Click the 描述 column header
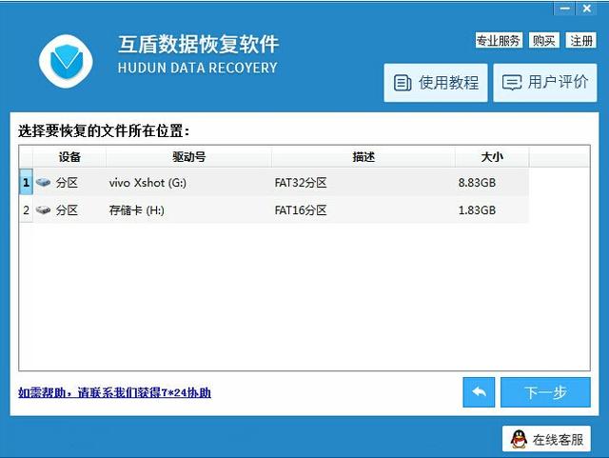 (363, 156)
